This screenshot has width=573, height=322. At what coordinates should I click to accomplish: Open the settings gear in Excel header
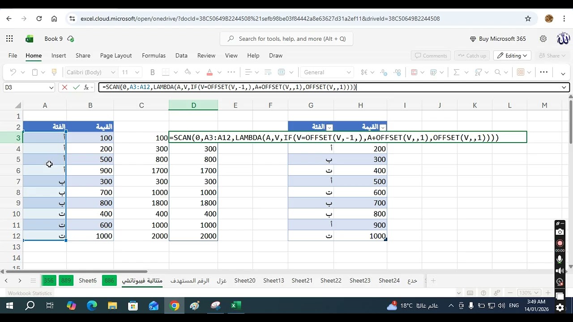(x=543, y=39)
